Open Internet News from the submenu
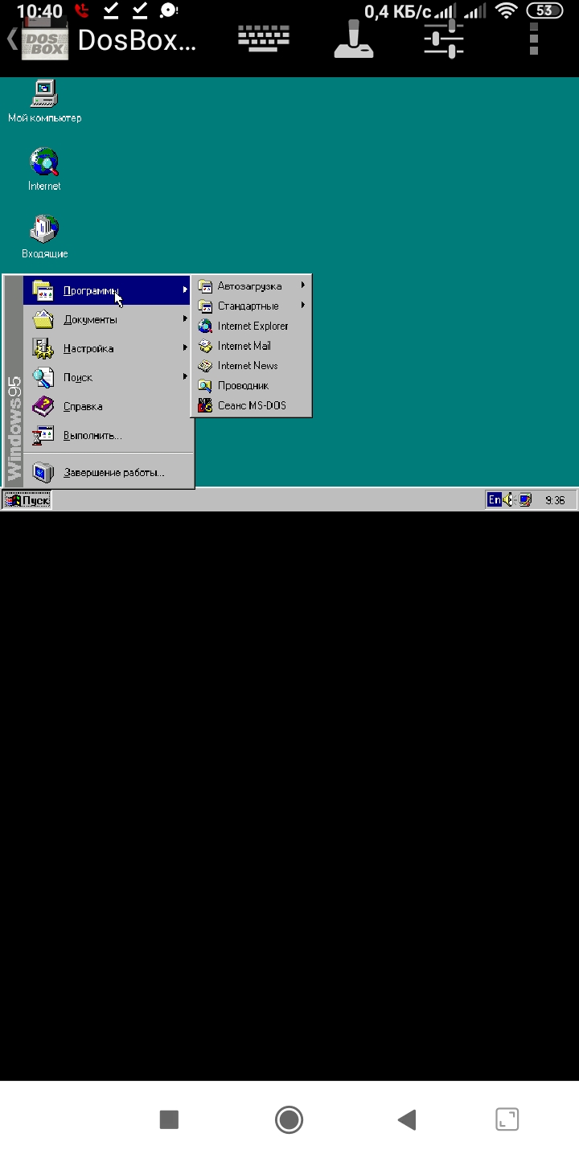Image resolution: width=579 pixels, height=1158 pixels. coord(251,366)
